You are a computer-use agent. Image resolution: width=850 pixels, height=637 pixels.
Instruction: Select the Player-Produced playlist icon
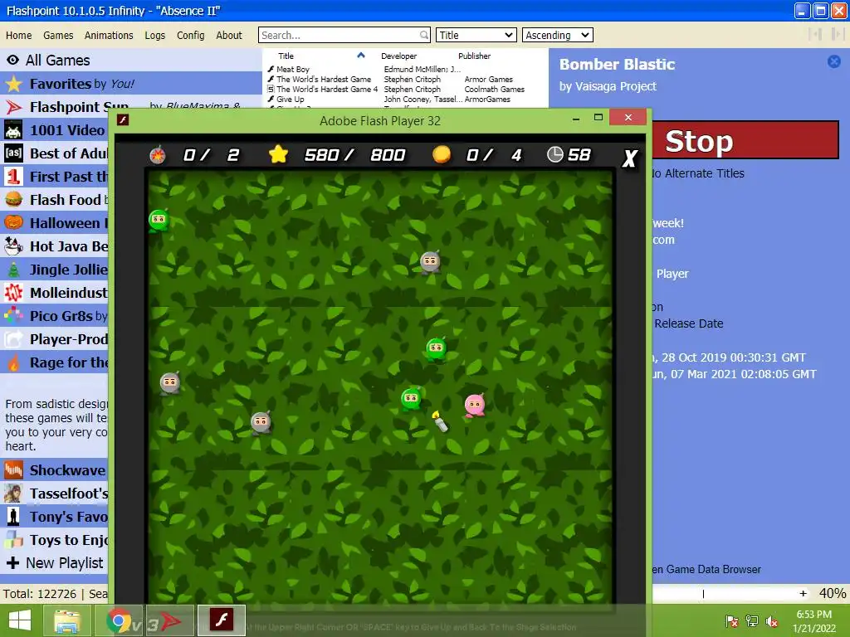coord(13,339)
